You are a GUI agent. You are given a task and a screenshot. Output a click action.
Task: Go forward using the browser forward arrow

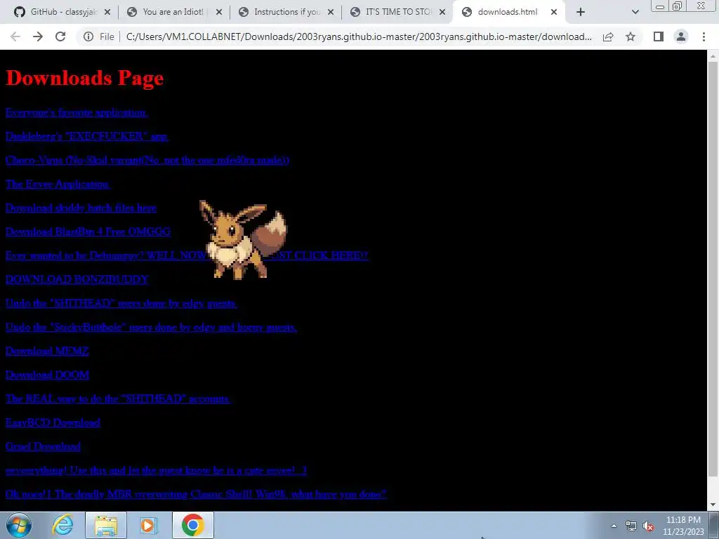[38, 36]
